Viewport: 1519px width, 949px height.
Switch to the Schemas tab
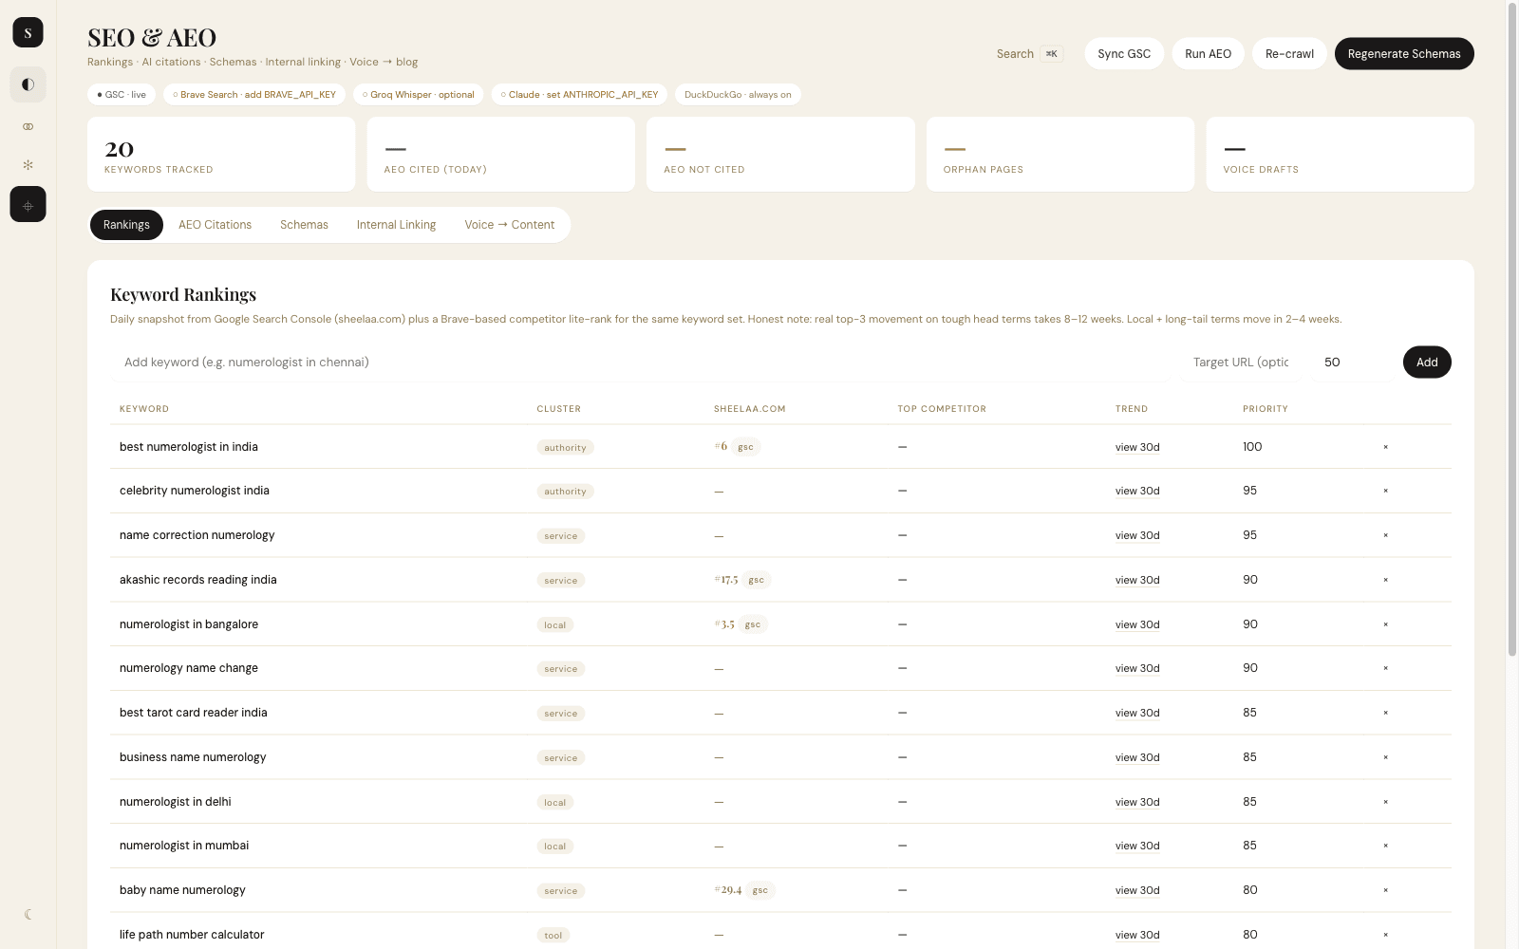304,225
